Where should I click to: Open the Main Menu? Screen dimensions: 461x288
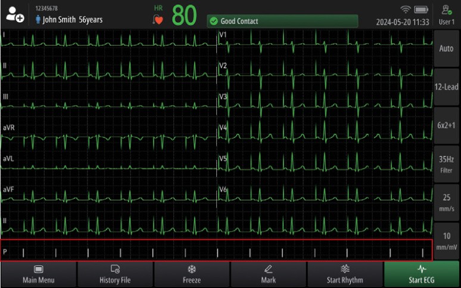click(39, 274)
